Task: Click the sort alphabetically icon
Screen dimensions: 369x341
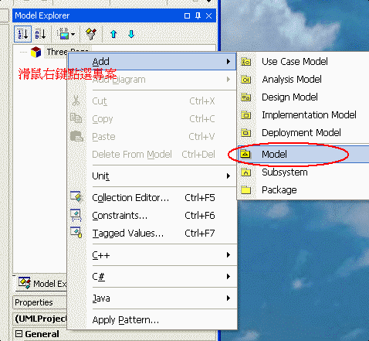Action: pos(41,34)
